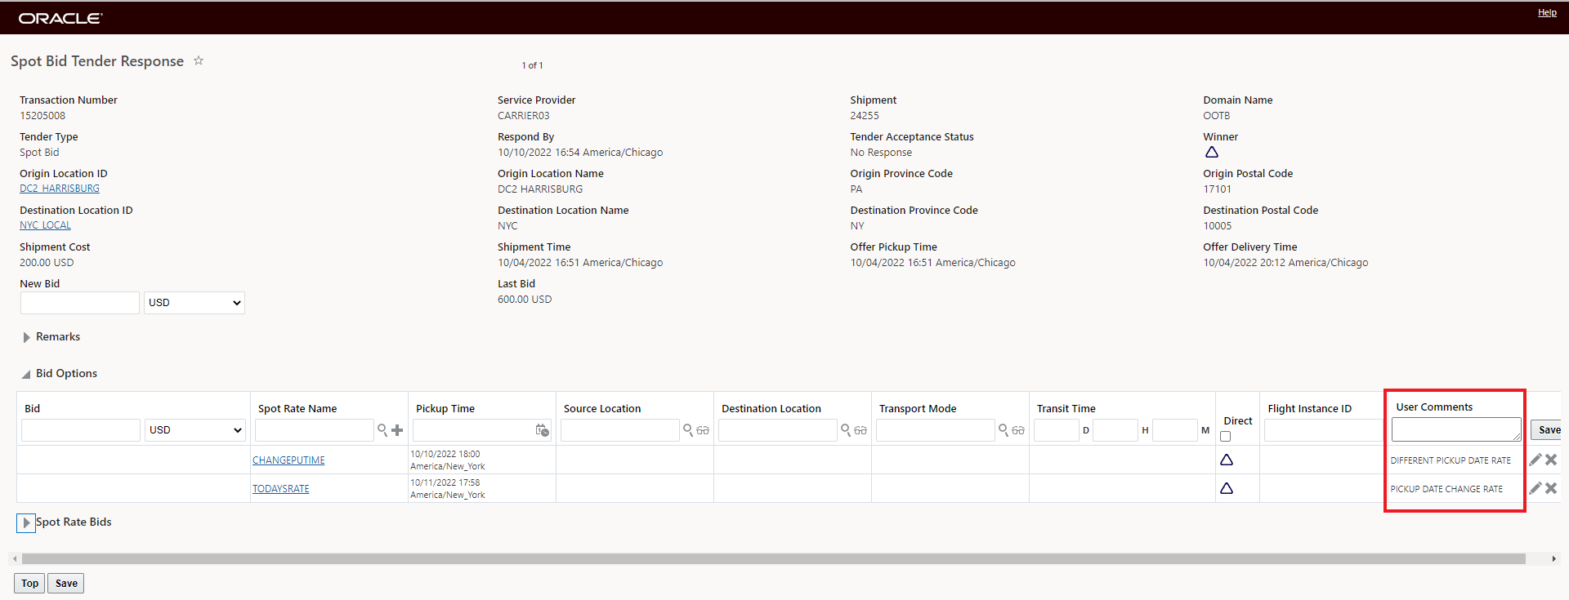1569x600 pixels.
Task: Favorite the Spot Bid Tender Response page star
Action: [199, 60]
